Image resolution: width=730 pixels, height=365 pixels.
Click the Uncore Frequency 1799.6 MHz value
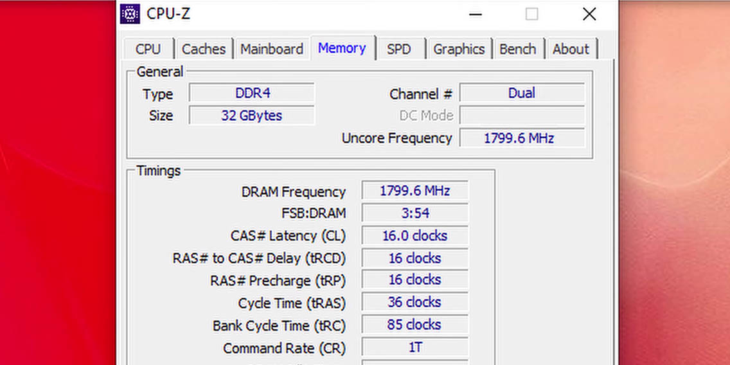[x=522, y=138]
